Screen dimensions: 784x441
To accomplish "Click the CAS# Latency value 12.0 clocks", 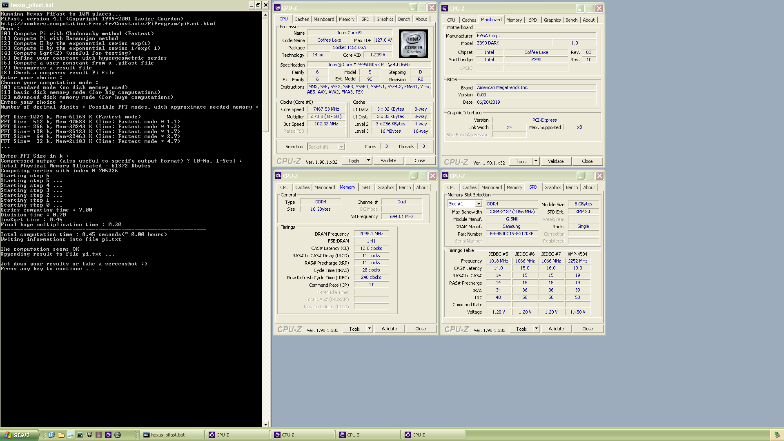I will [x=371, y=248].
